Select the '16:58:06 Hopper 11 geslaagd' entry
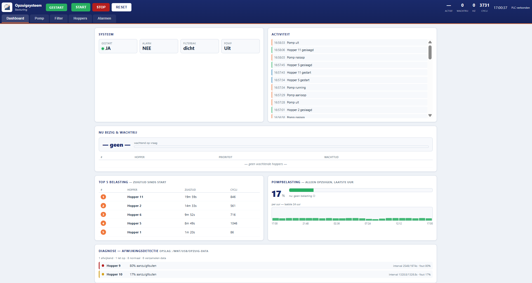 click(349, 50)
